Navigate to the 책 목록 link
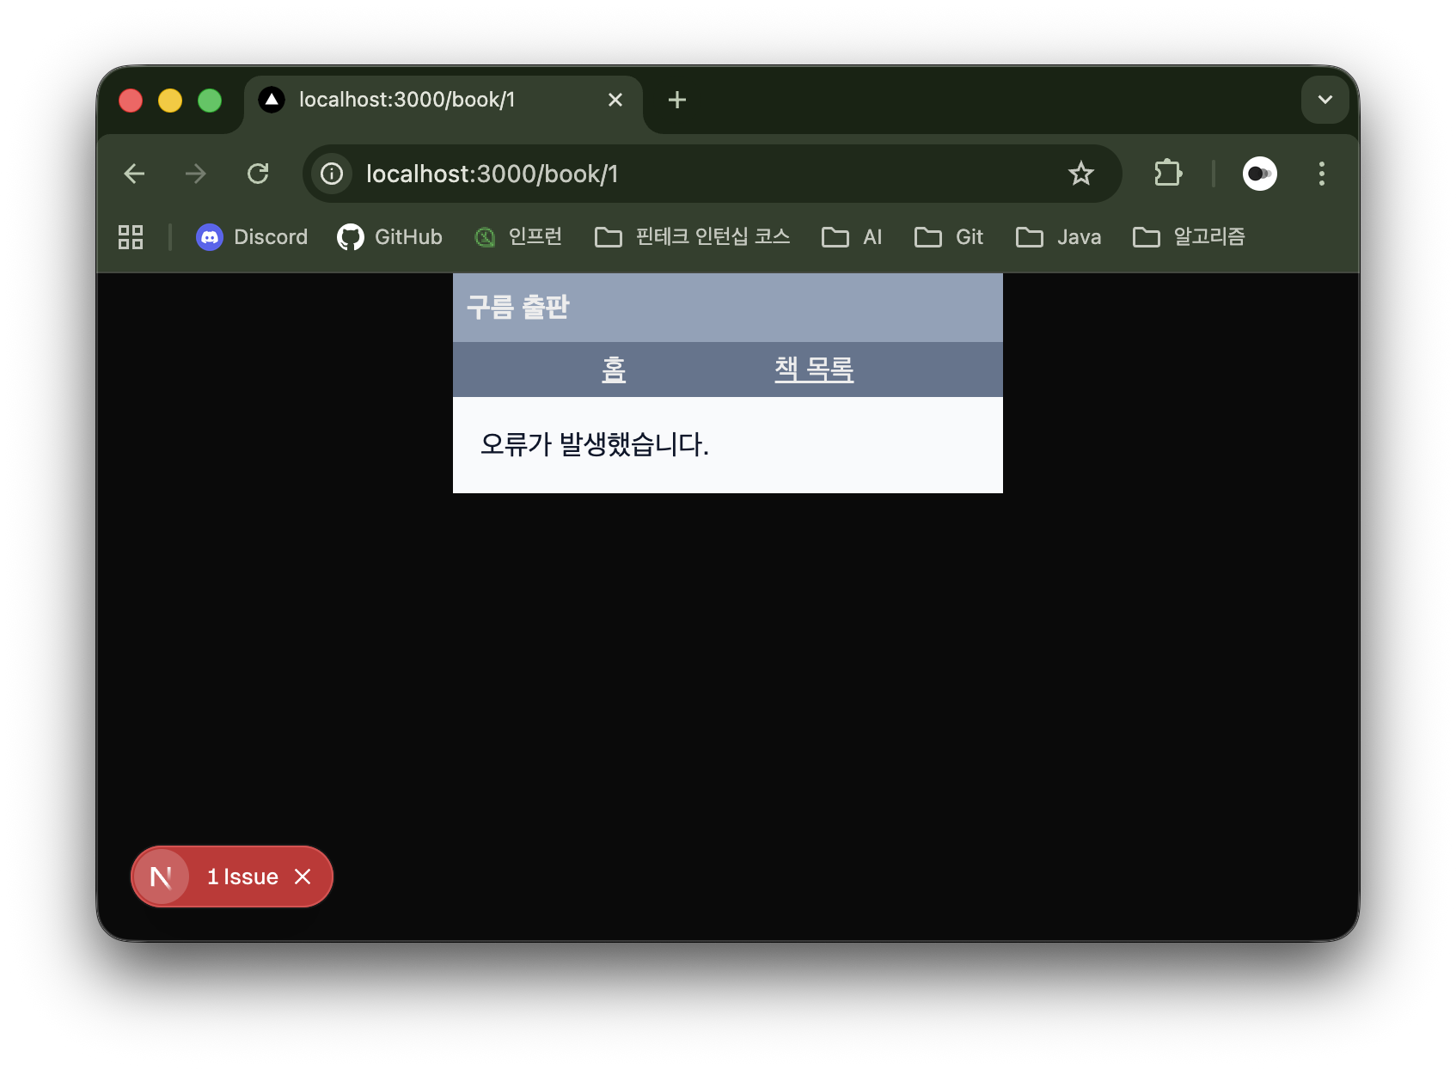 (x=813, y=370)
